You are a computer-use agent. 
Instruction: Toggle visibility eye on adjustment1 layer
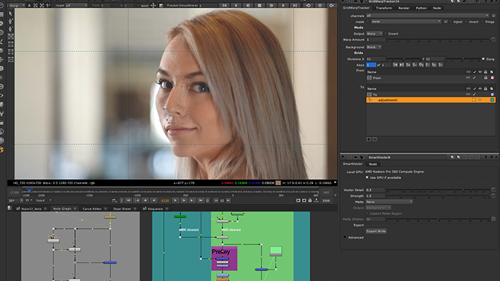coord(479,100)
